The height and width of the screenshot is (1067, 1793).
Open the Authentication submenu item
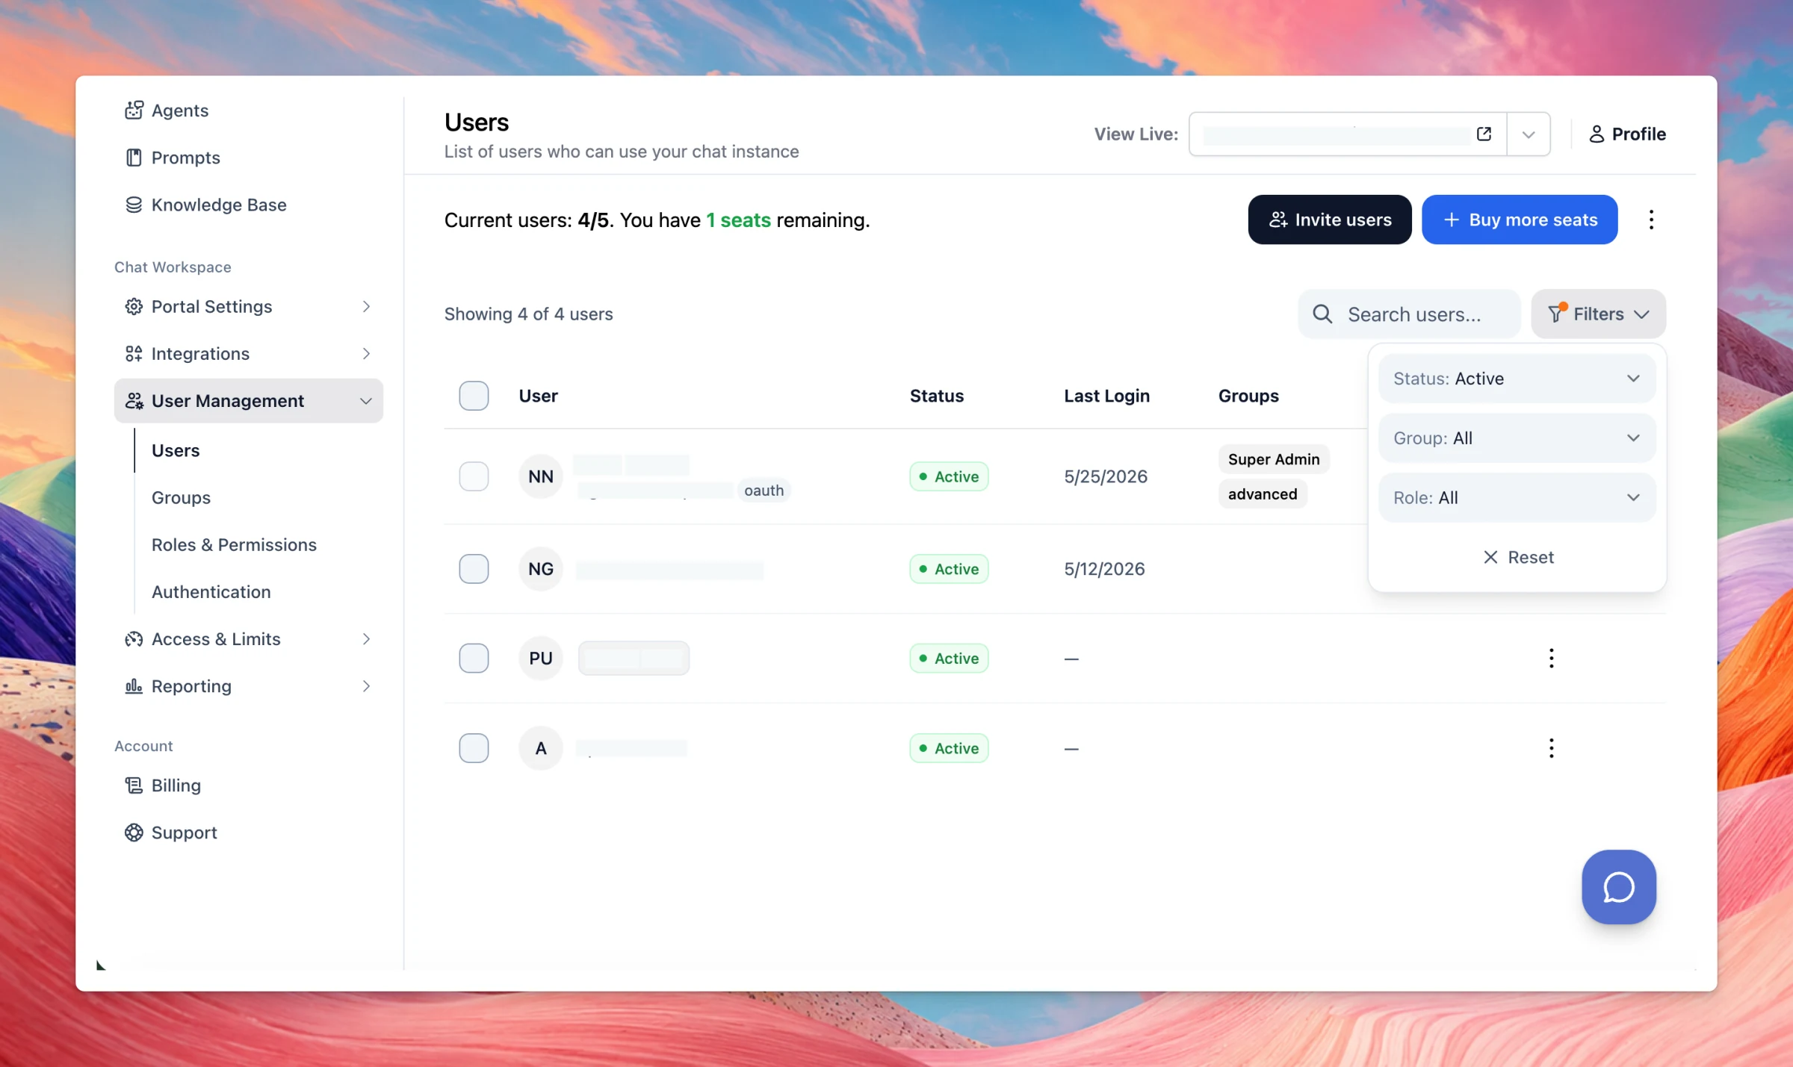coord(211,592)
